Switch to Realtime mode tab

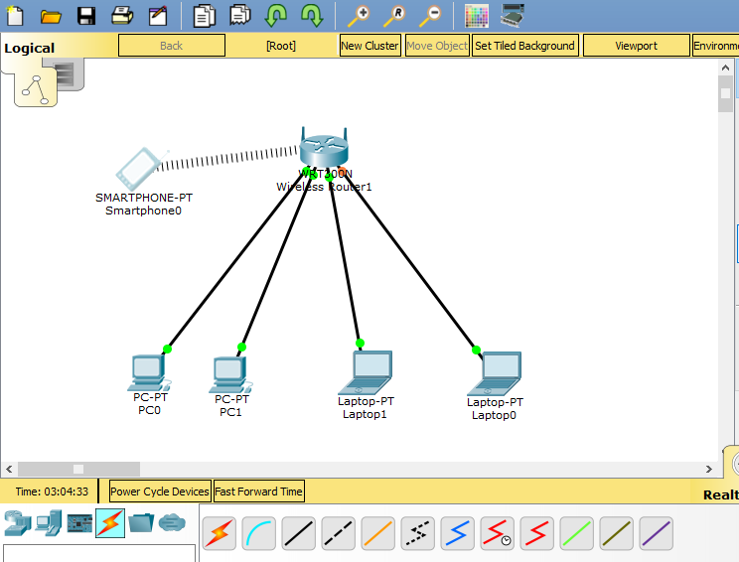pos(720,494)
